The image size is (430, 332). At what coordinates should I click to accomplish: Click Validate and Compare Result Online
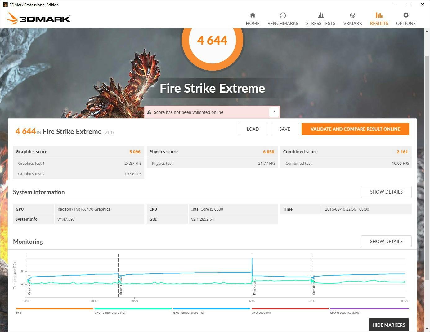tap(355, 129)
